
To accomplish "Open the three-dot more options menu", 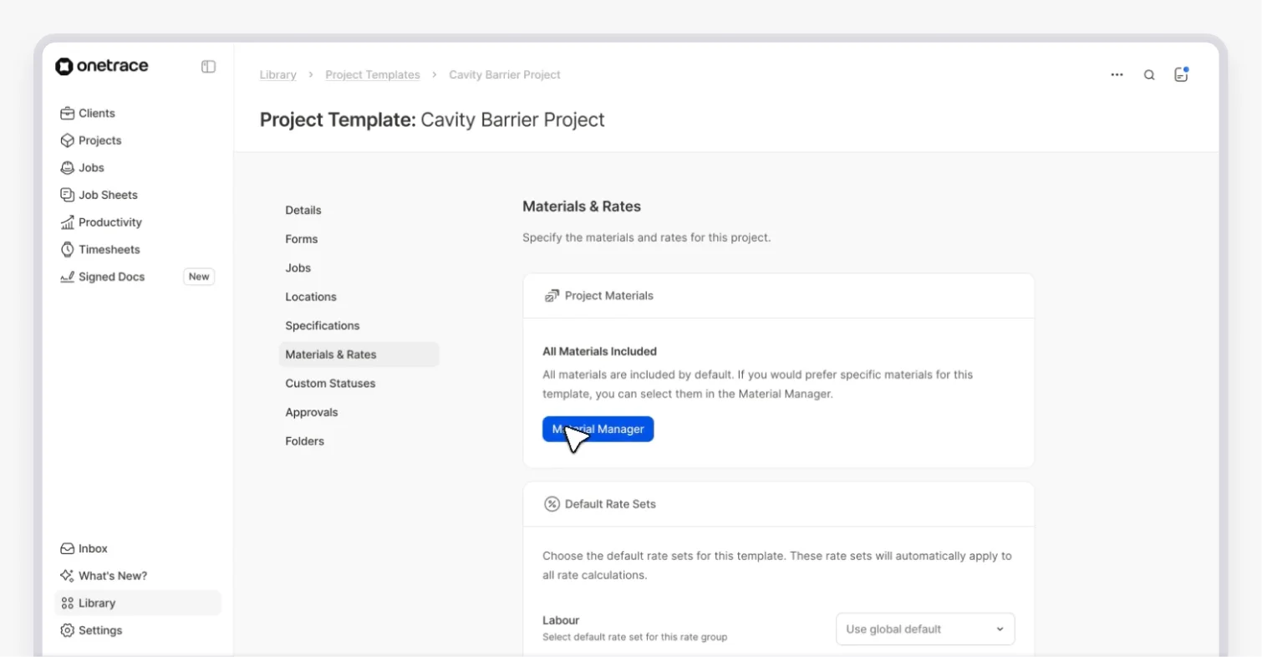I will [1117, 74].
